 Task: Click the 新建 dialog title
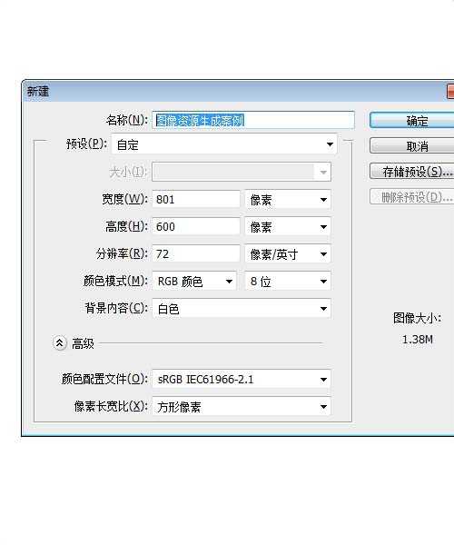38,92
